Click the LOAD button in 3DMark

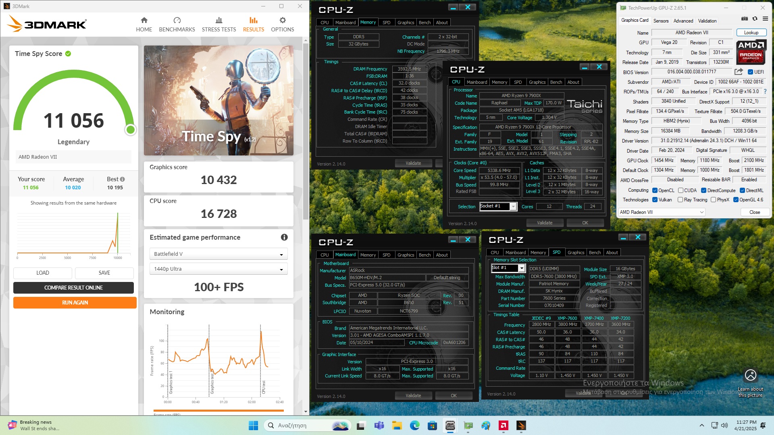[x=43, y=273]
